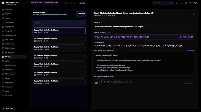Click the Stakeholders person icon

pos(3,22)
